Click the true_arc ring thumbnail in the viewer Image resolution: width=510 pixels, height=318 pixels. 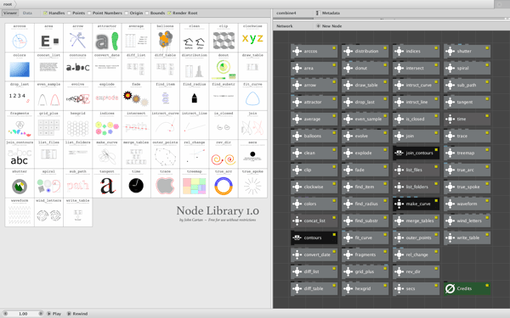tap(224, 183)
